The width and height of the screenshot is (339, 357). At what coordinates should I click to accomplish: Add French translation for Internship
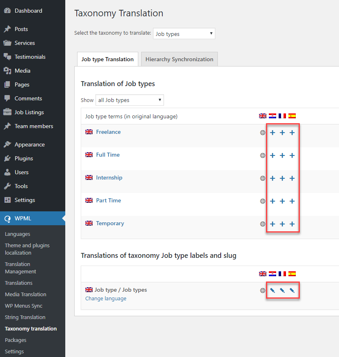pos(282,178)
